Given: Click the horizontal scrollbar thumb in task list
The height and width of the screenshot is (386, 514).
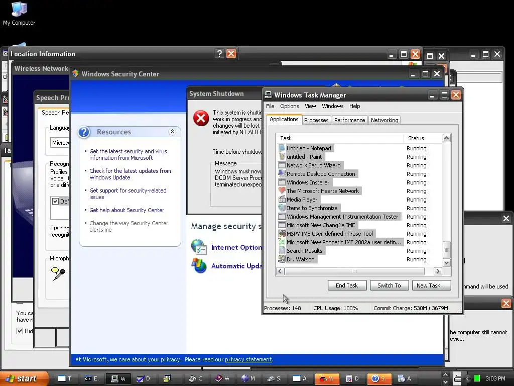Looking at the screenshot, I should point(354,271).
